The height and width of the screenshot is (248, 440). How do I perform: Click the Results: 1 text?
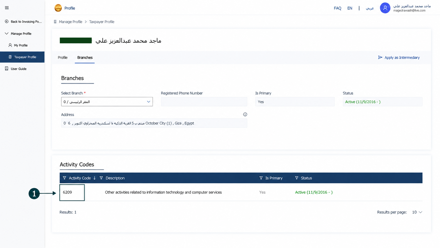click(x=68, y=212)
